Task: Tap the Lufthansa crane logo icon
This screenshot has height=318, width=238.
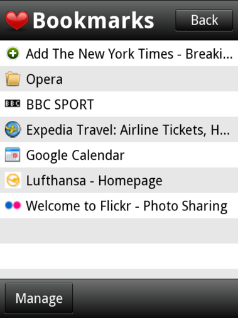Action: pyautogui.click(x=13, y=180)
